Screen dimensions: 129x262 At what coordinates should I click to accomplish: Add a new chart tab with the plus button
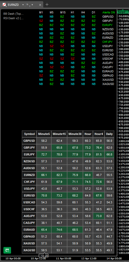click(47, 4)
